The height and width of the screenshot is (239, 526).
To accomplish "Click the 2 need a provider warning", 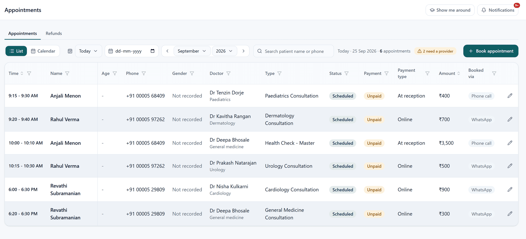I will [x=435, y=51].
